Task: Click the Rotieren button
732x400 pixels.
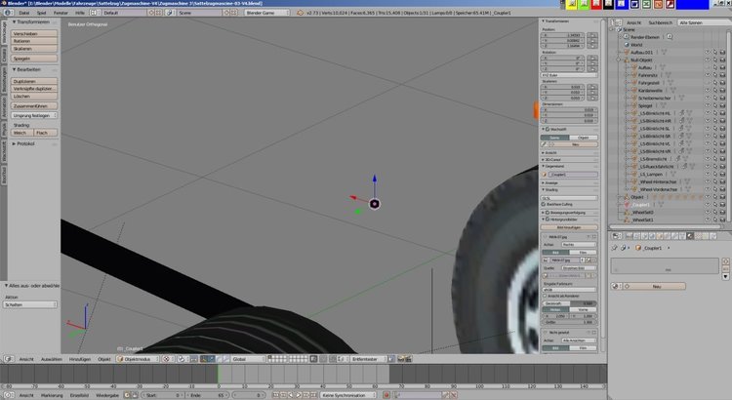Action: tap(34, 41)
